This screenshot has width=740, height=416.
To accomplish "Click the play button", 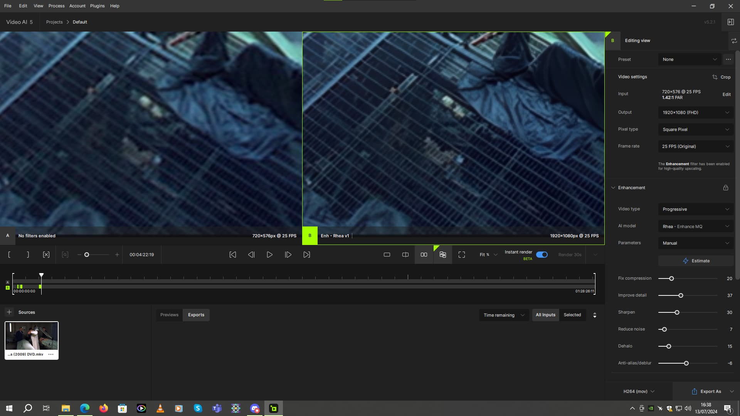I will [x=269, y=255].
